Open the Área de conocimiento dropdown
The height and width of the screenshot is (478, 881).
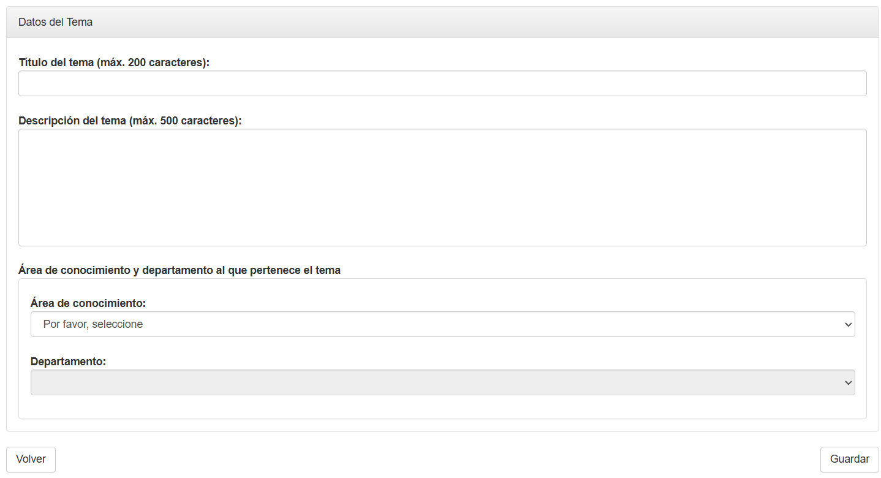pyautogui.click(x=442, y=324)
